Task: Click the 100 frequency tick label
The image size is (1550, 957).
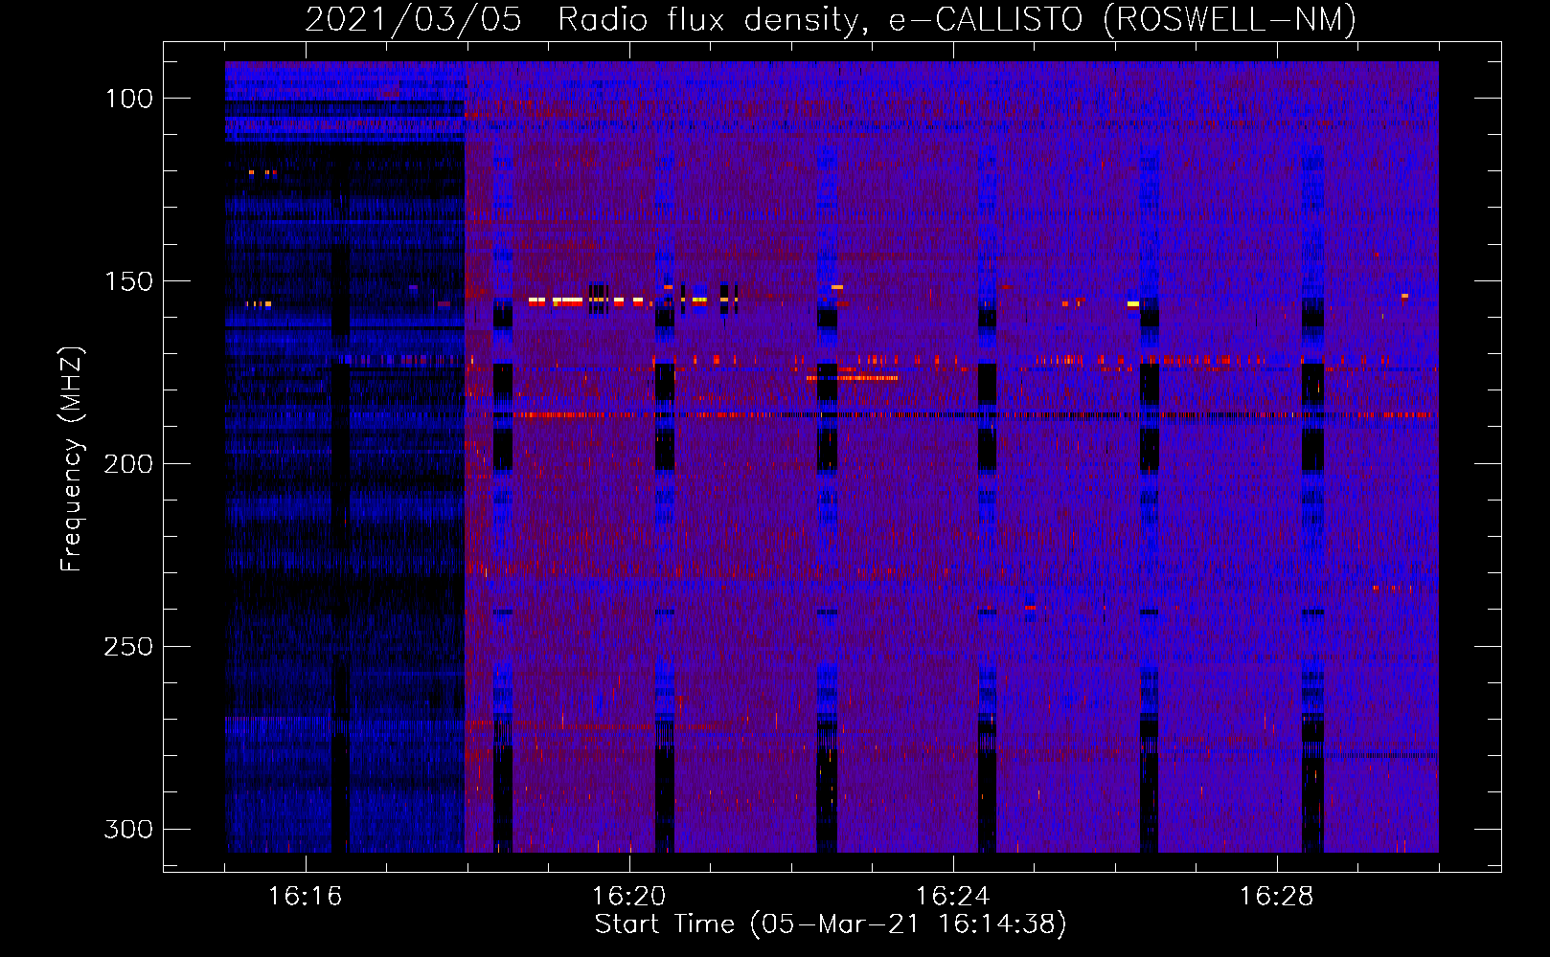Action: tap(128, 99)
